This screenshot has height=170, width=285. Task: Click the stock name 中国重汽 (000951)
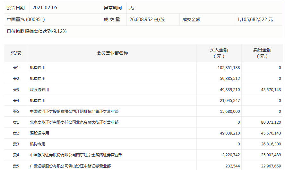point(26,19)
